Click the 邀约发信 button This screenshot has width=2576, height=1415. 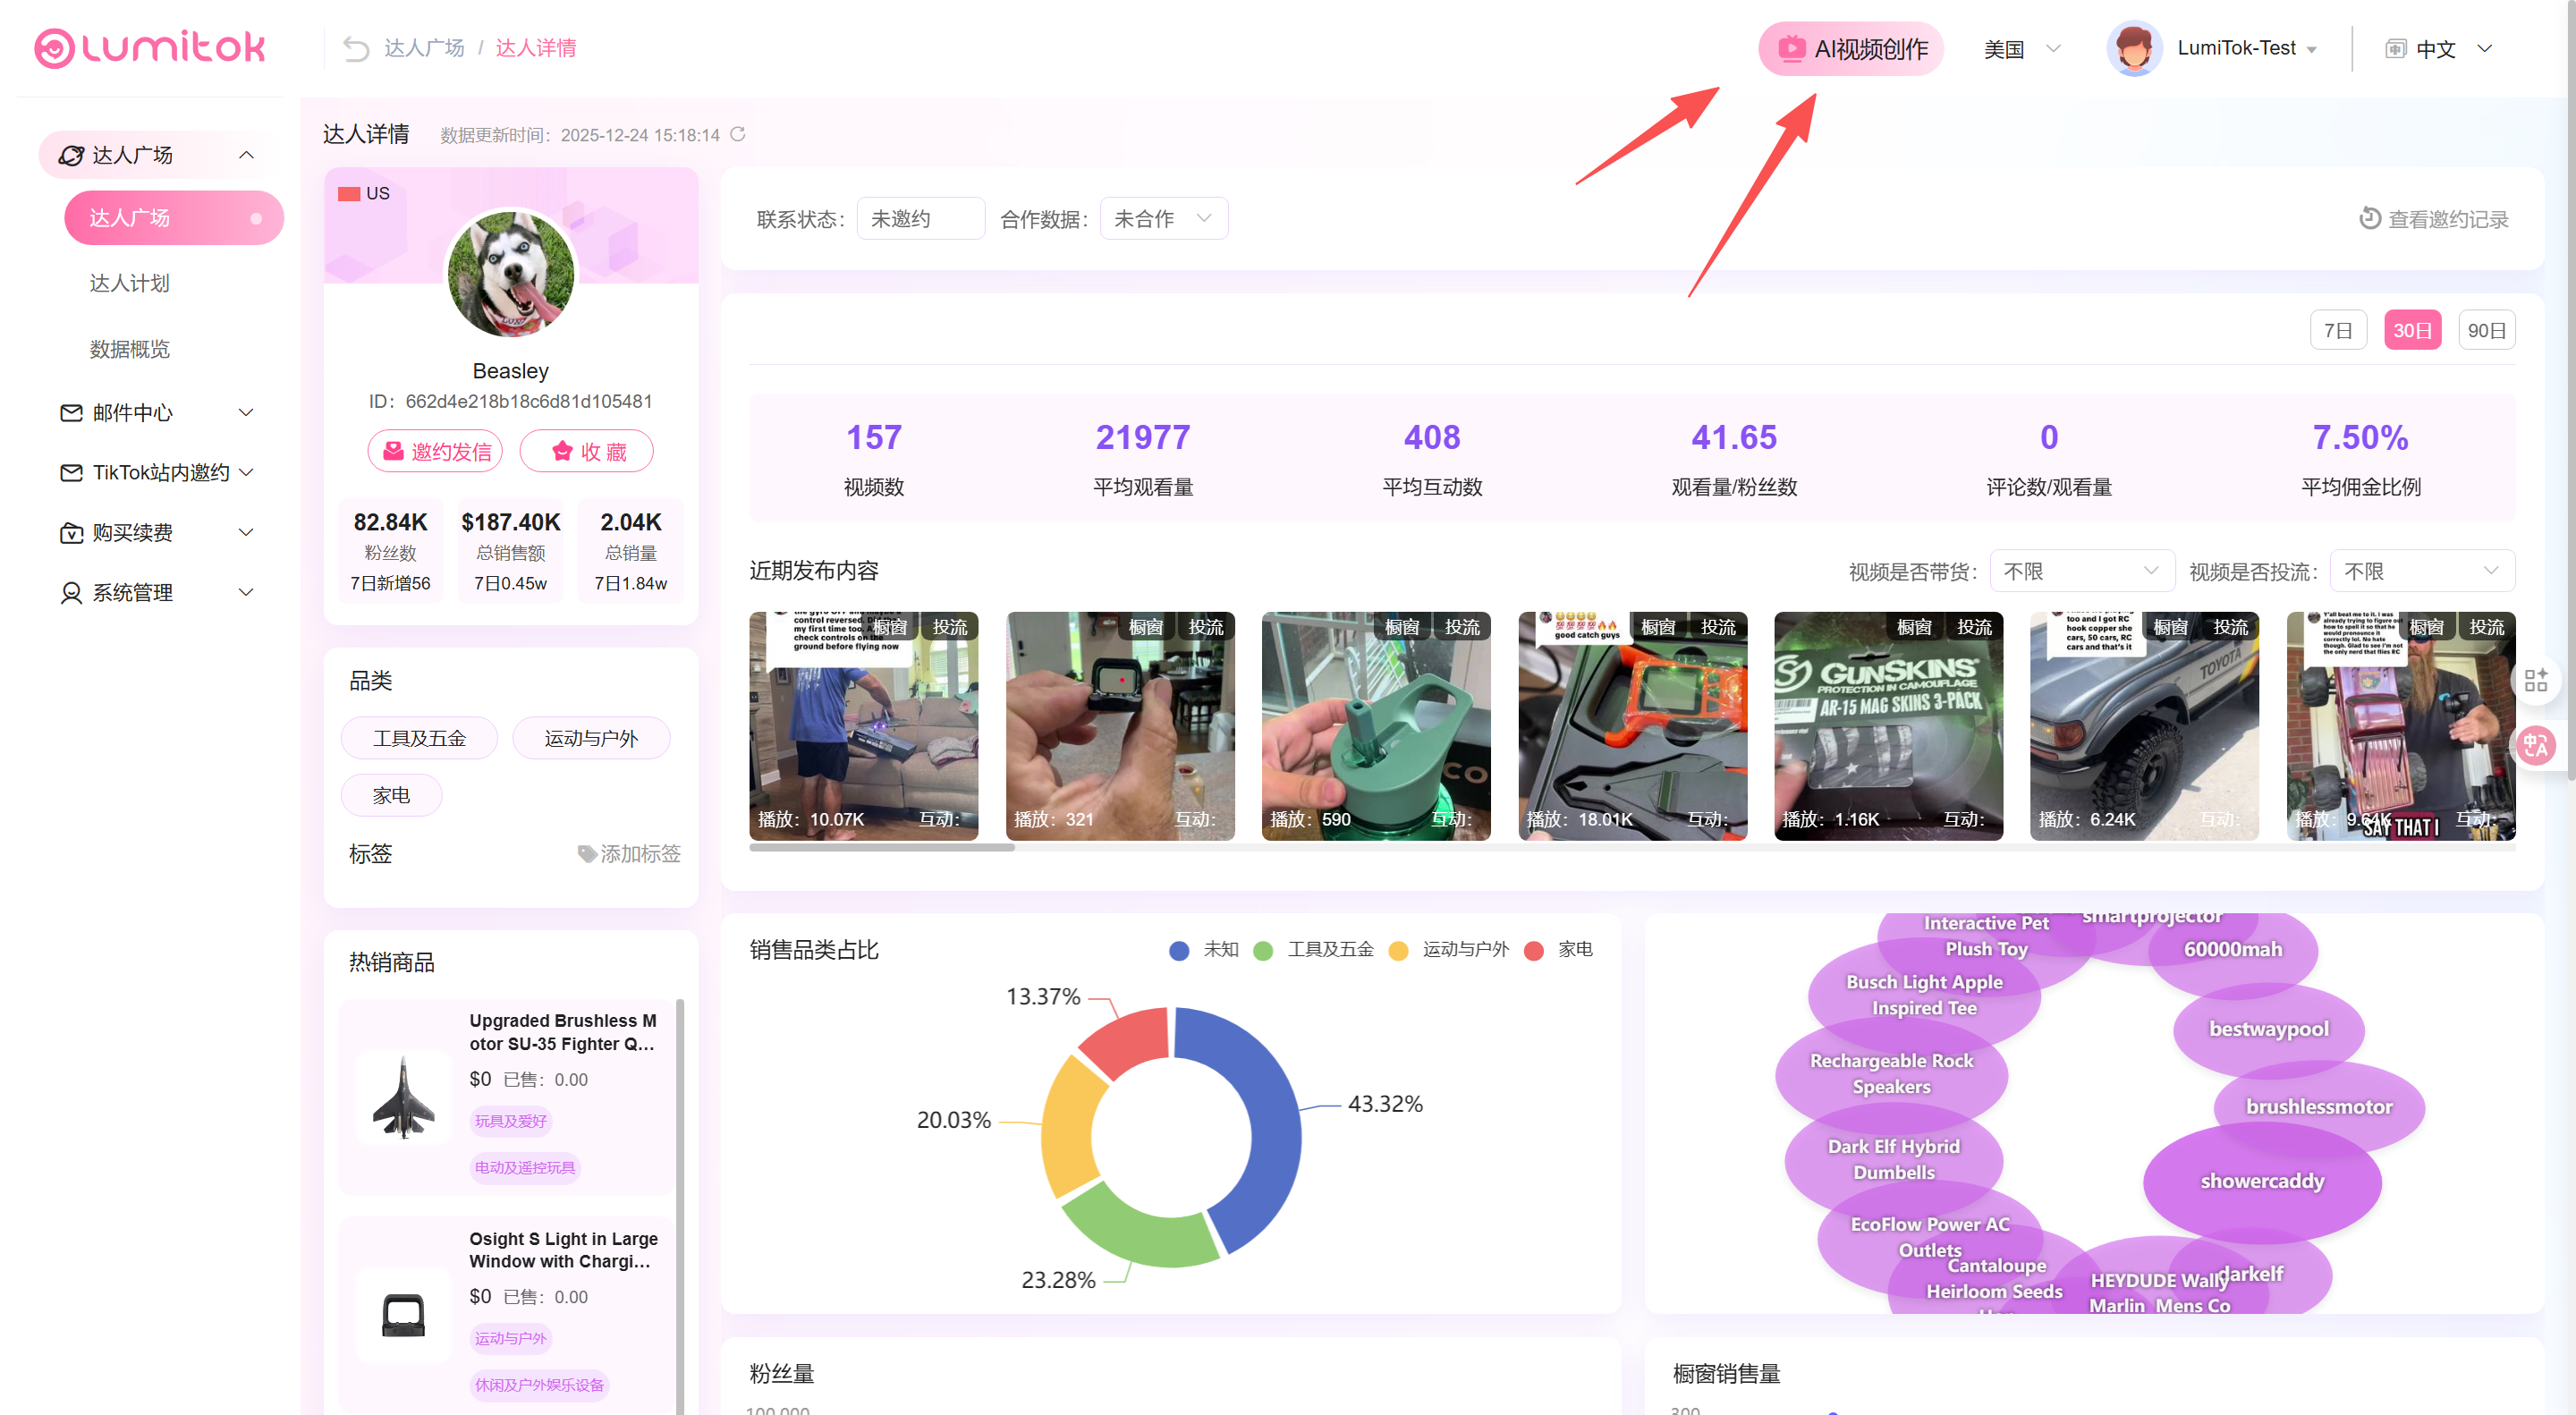click(435, 451)
